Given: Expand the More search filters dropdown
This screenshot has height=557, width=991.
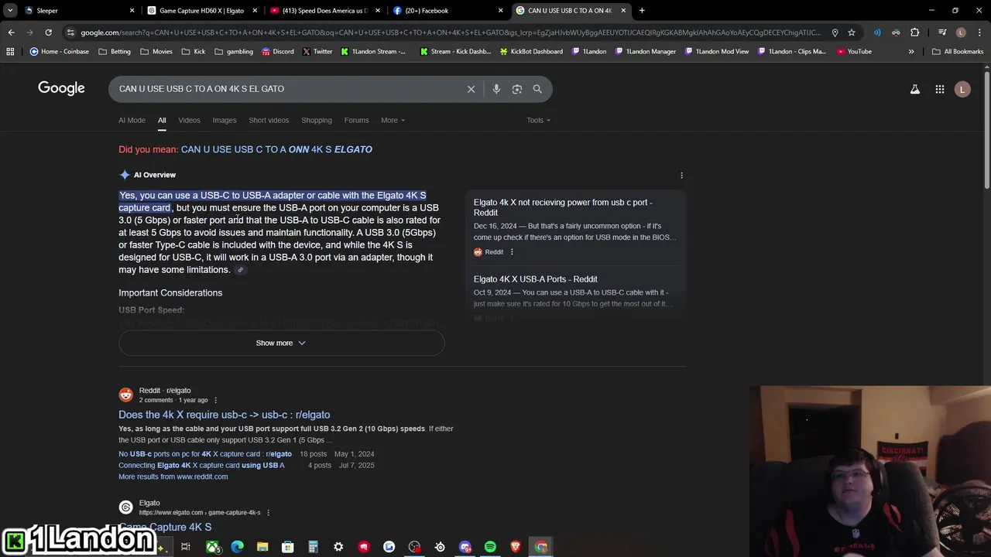Looking at the screenshot, I should coord(393,120).
